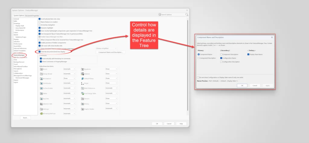Click the Material tree item icon

83,74
